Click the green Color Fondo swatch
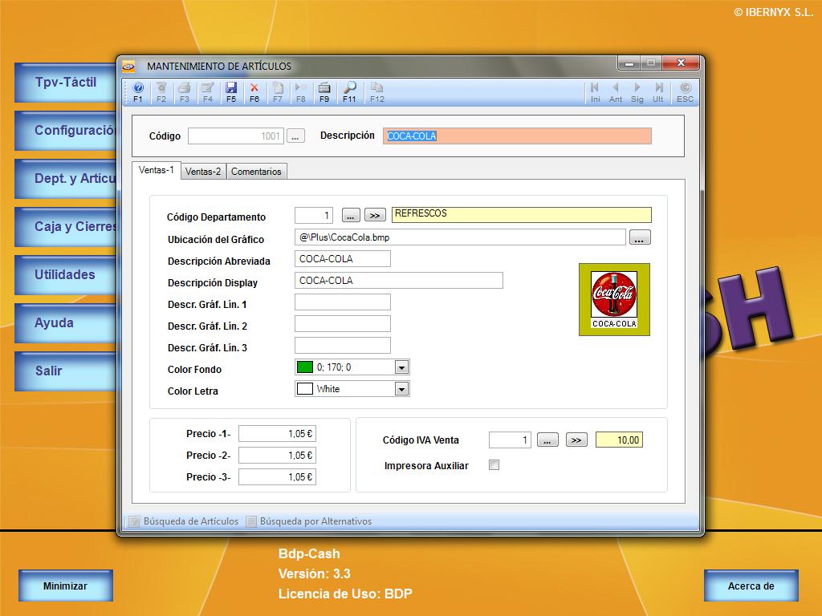This screenshot has width=822, height=616. pyautogui.click(x=304, y=367)
